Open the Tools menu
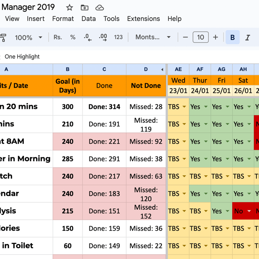This screenshot has width=259, height=259. tap(111, 19)
